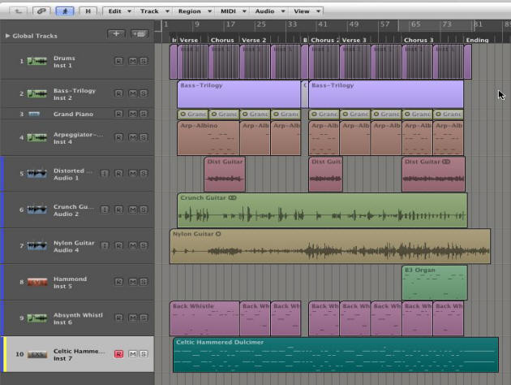Screen dimensions: 511x385
Task: Solo the Hammond track
Action: click(143, 282)
